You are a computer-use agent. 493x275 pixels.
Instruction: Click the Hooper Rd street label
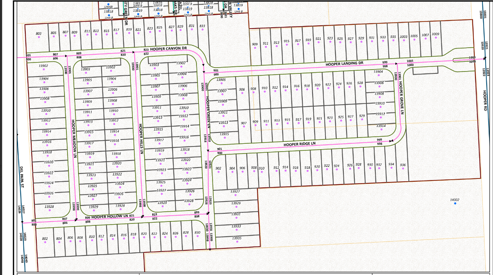point(484,101)
